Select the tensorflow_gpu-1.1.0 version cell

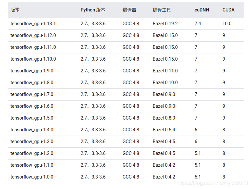coord(32,165)
